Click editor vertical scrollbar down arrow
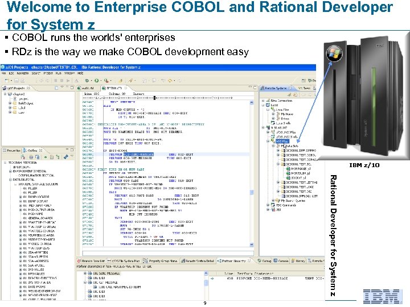This screenshot has width=410, height=307. tap(252, 244)
